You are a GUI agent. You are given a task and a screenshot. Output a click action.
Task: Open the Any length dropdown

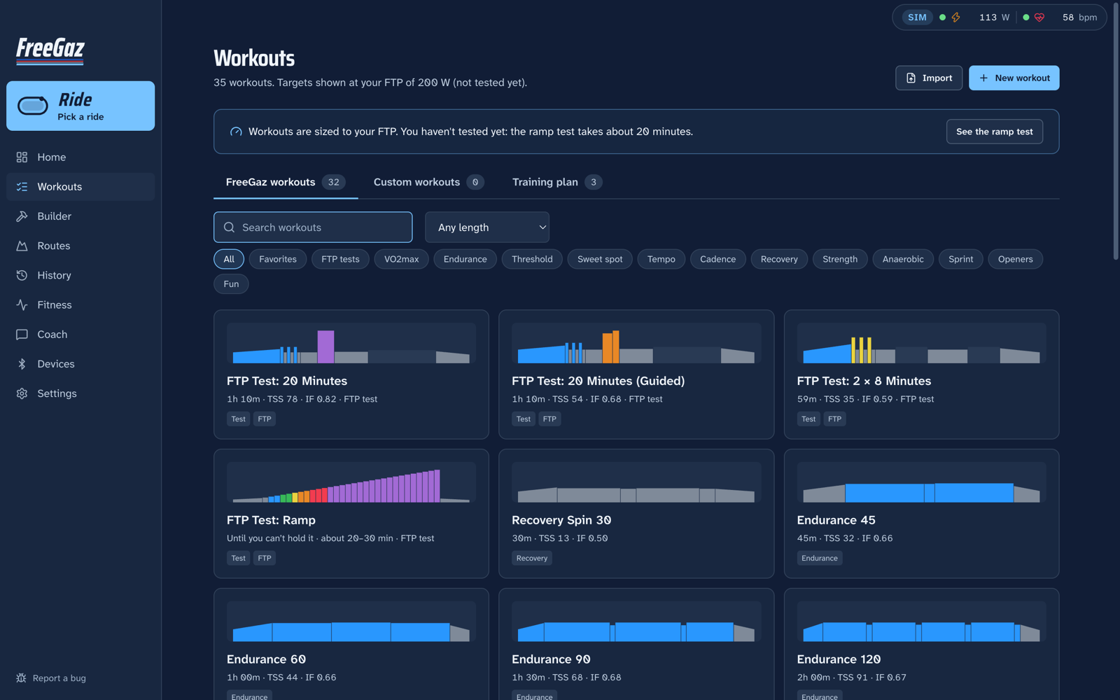487,227
